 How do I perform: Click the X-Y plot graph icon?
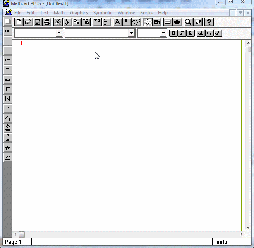click(7, 157)
